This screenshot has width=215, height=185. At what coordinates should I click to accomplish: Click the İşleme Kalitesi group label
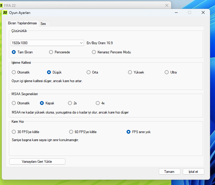[21, 63]
